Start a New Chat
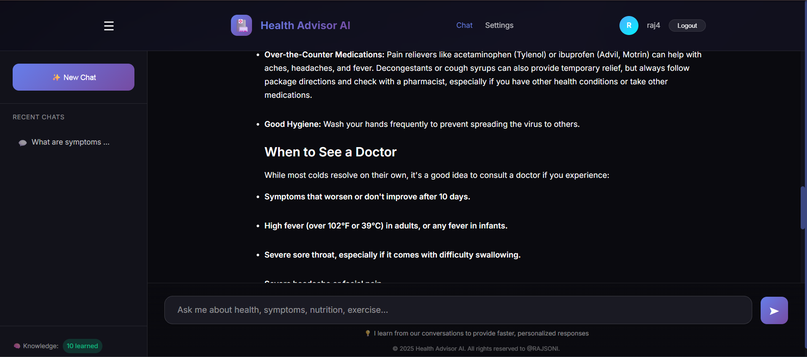807x357 pixels. click(73, 77)
